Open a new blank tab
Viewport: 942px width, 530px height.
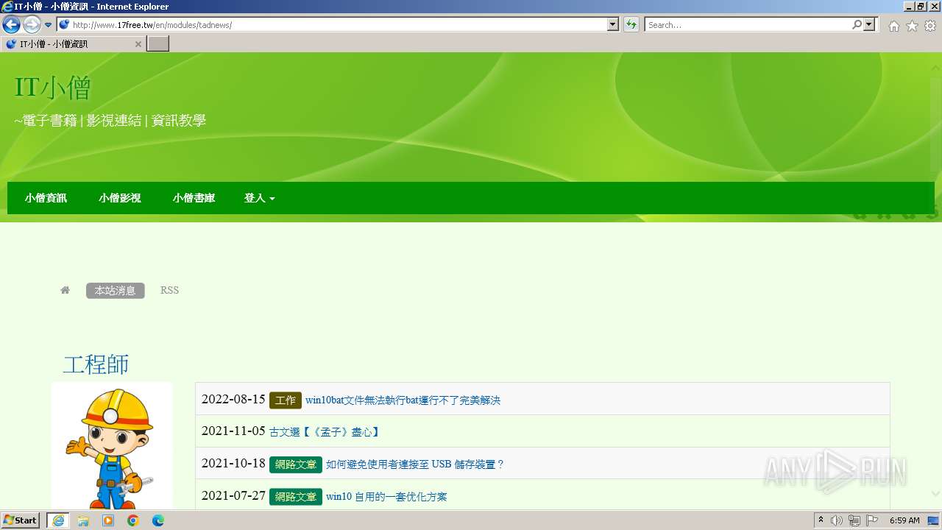tap(158, 44)
